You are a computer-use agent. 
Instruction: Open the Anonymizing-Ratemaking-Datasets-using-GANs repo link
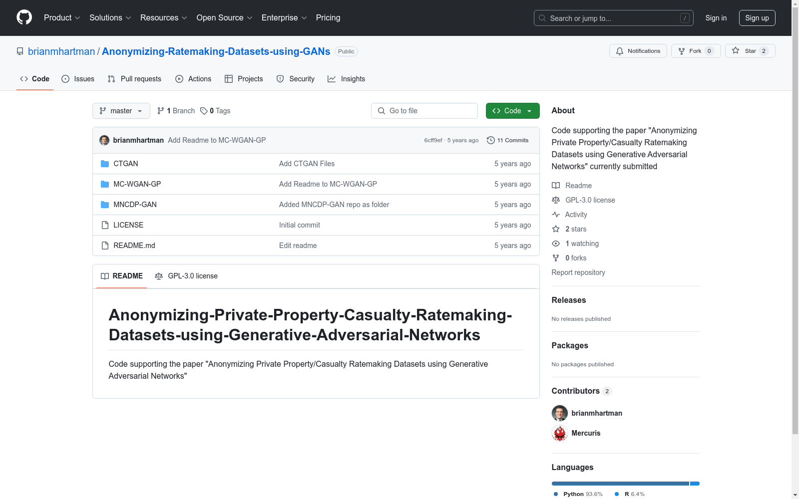coord(216,51)
